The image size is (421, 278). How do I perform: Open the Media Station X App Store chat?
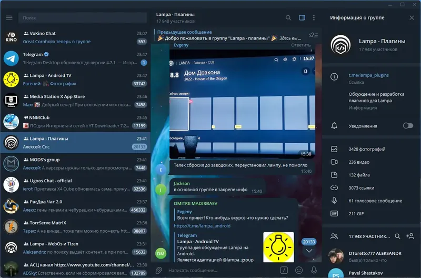pos(75,101)
